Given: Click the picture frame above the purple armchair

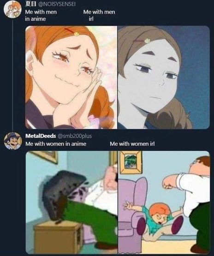Looking at the screenshot, I should [131, 162].
